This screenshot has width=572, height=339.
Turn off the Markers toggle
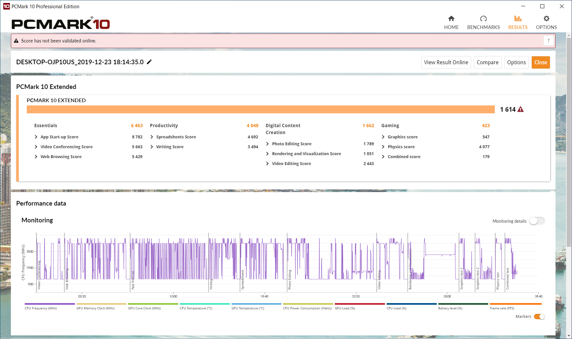pos(539,317)
